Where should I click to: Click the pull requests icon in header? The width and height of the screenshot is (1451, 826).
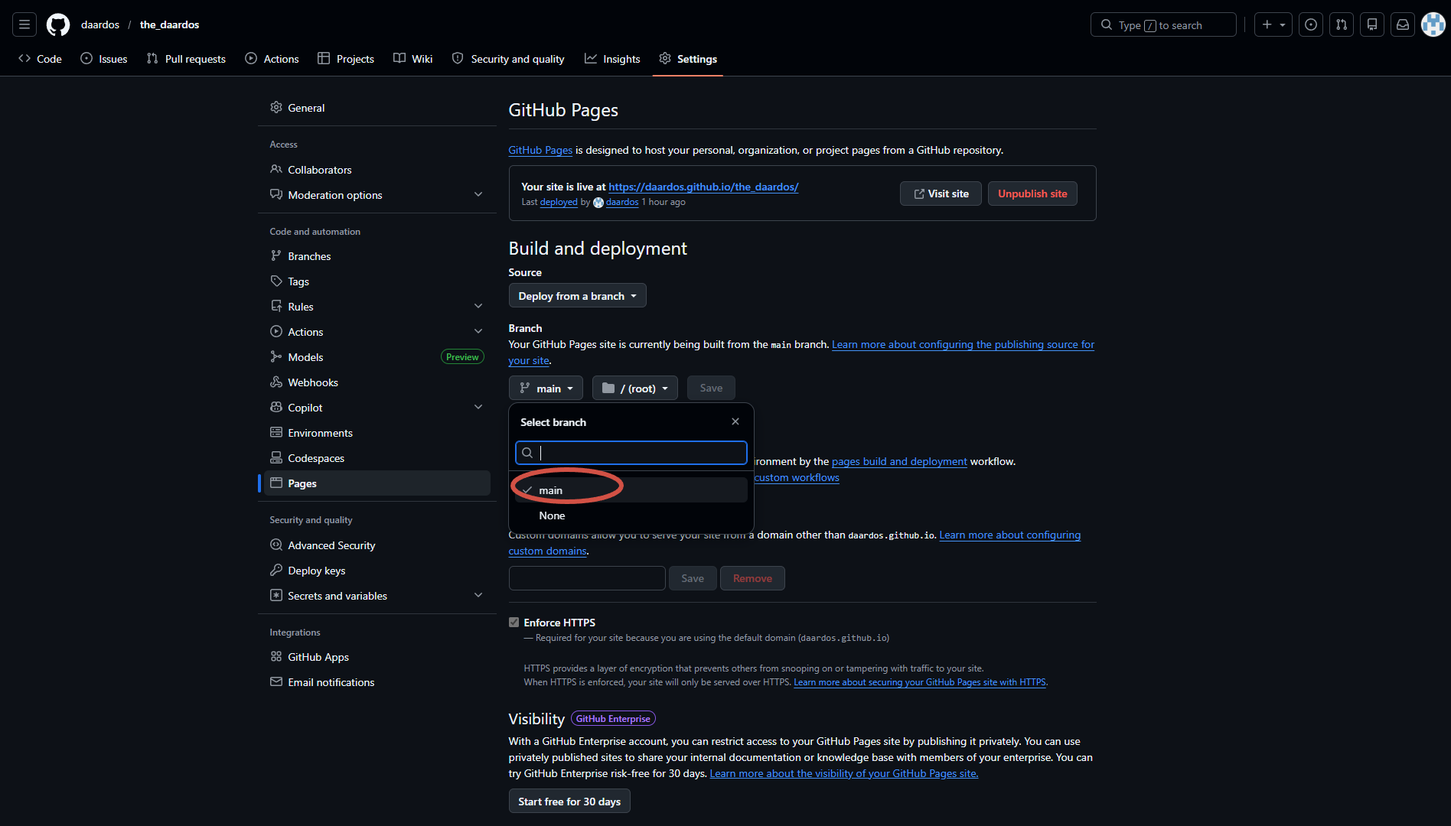pyautogui.click(x=1342, y=24)
